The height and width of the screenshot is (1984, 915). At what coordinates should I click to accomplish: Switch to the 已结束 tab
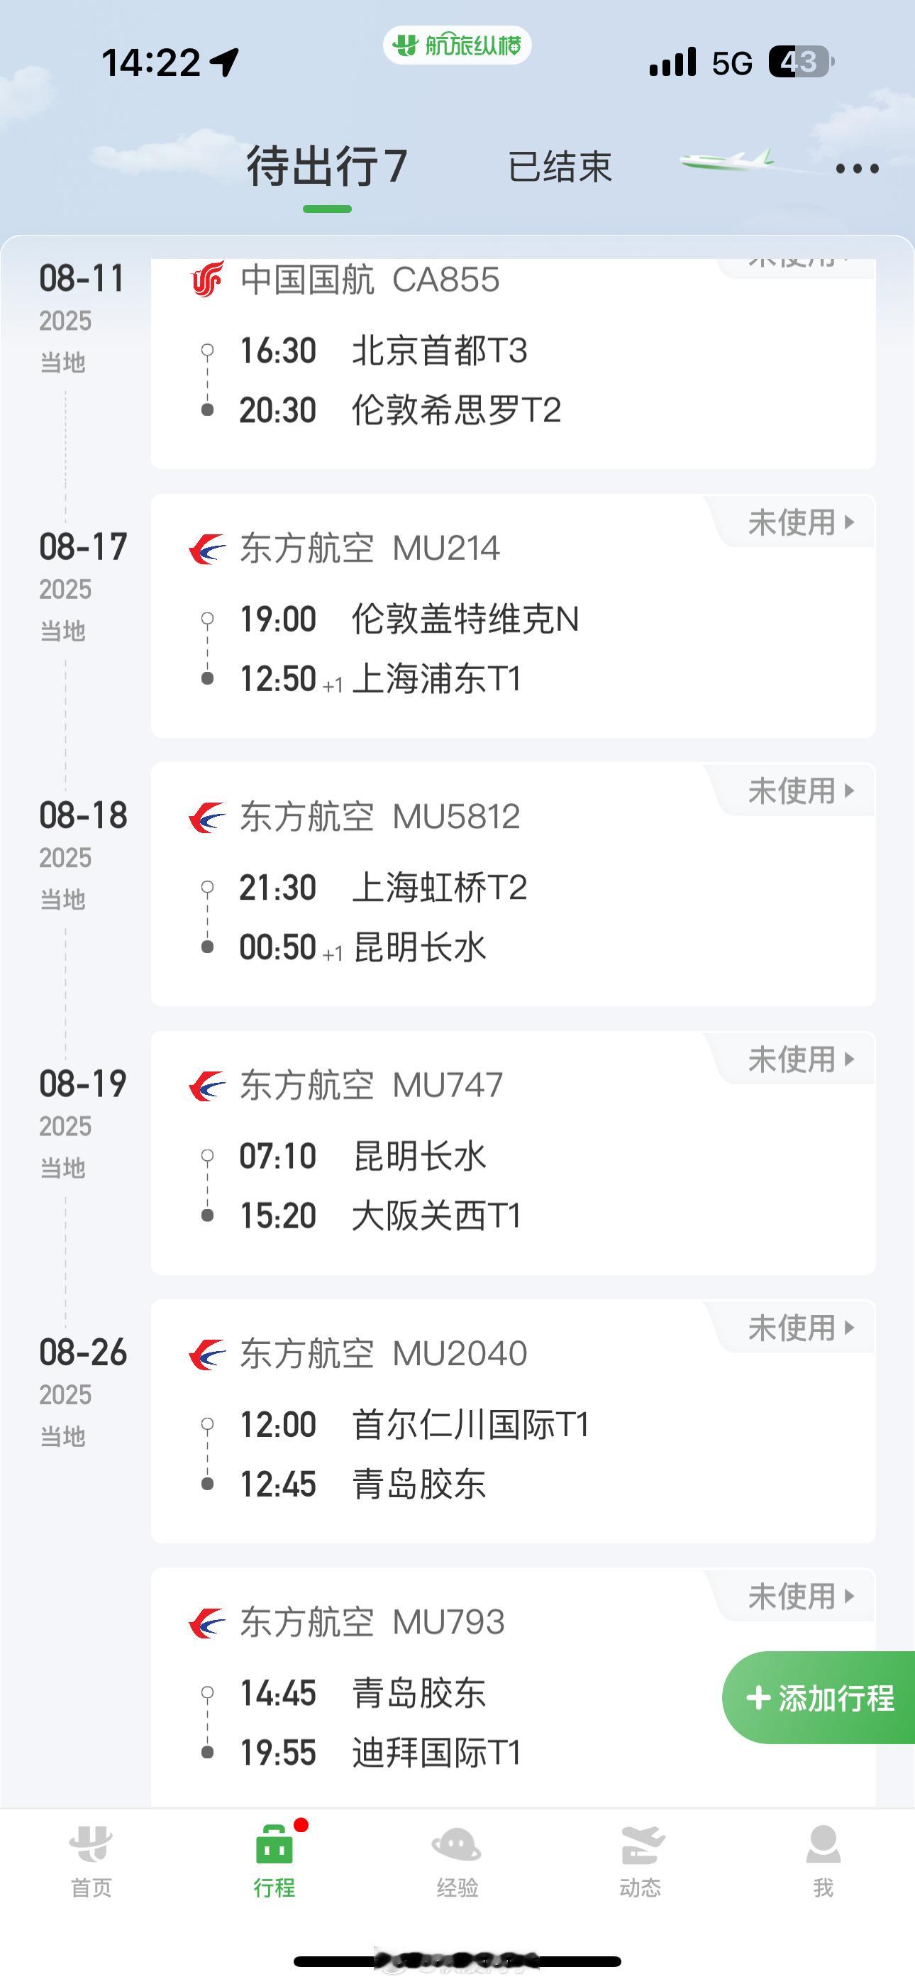[x=560, y=167]
